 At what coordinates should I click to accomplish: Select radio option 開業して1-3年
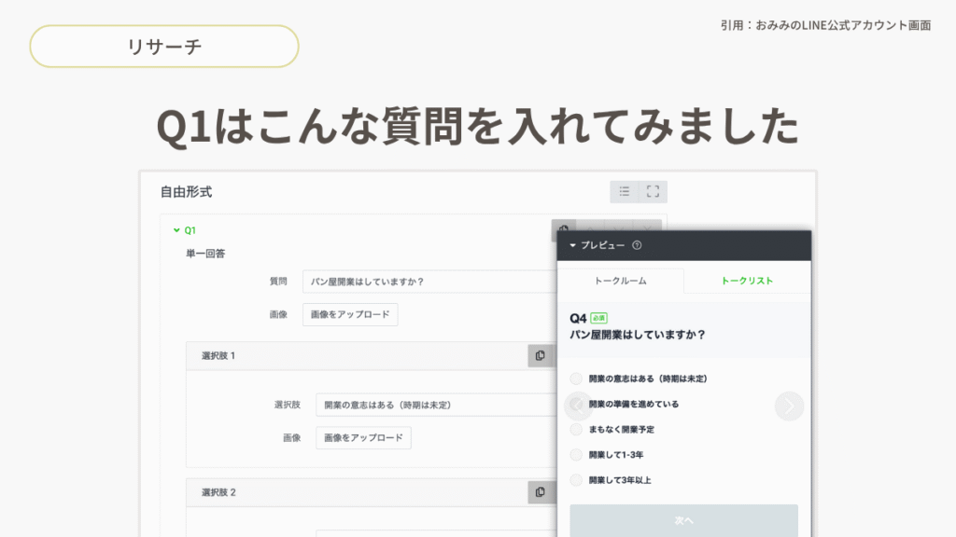coord(576,455)
